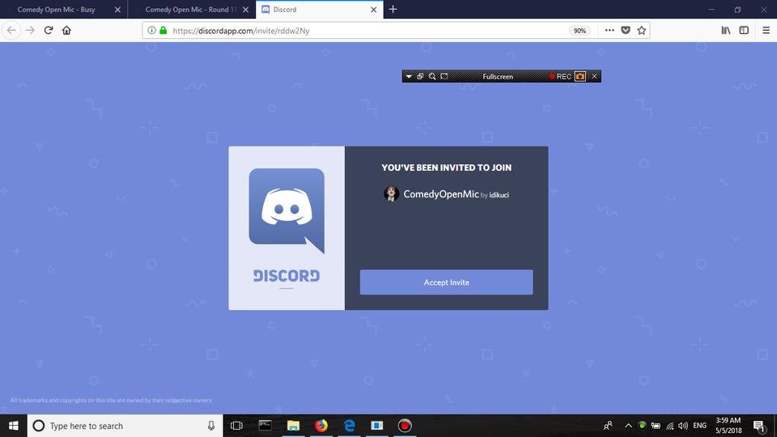Image resolution: width=777 pixels, height=437 pixels.
Task: Reload the current page
Action: click(49, 30)
